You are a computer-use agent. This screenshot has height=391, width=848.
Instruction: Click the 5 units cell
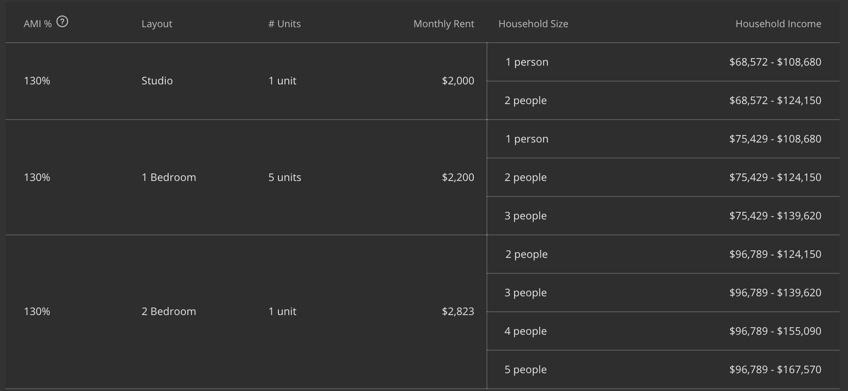[x=285, y=177]
